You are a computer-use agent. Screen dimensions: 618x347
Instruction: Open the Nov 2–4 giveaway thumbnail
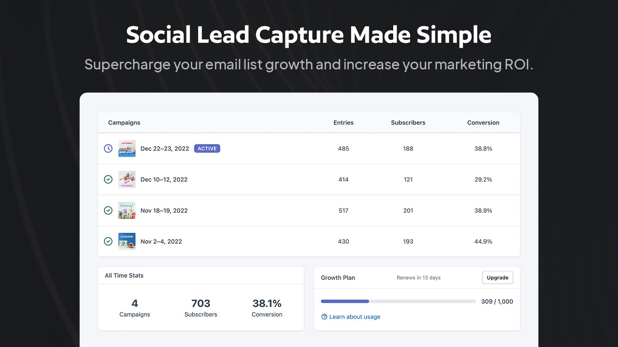tap(127, 241)
